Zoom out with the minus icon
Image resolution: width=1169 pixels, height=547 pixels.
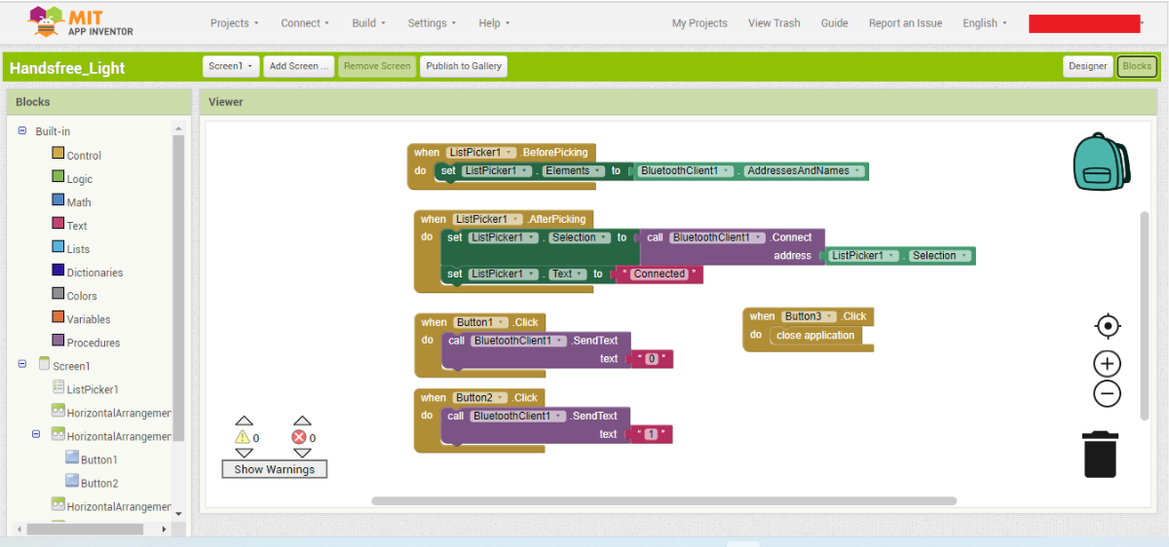tap(1107, 394)
